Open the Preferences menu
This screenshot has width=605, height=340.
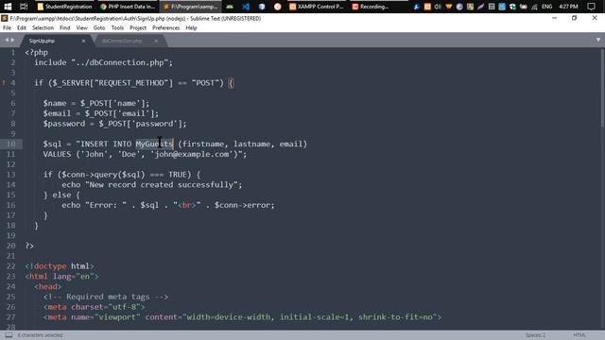[x=166, y=27]
